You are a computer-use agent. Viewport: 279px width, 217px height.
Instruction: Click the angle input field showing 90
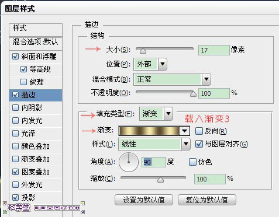click(x=154, y=162)
